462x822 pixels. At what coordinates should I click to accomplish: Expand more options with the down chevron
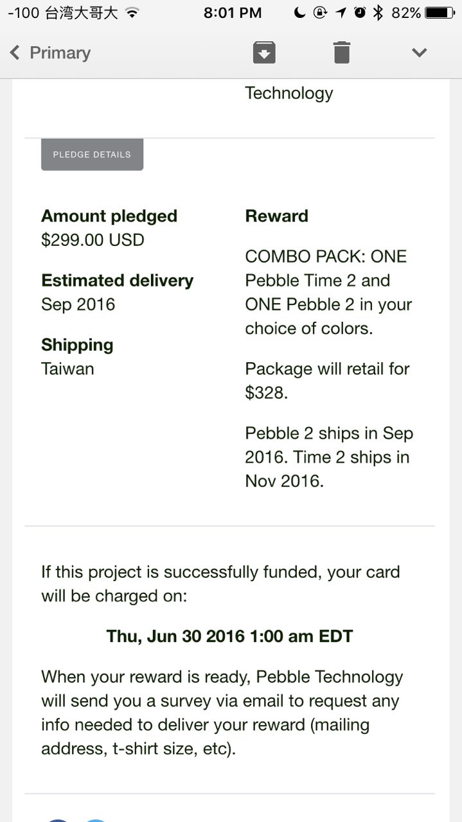(x=419, y=53)
